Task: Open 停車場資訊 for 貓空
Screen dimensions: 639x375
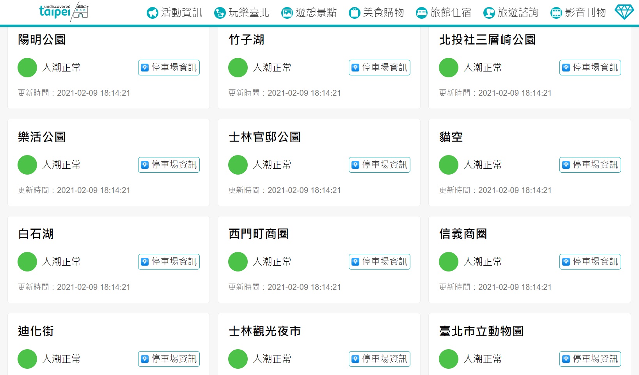Action: pos(590,165)
